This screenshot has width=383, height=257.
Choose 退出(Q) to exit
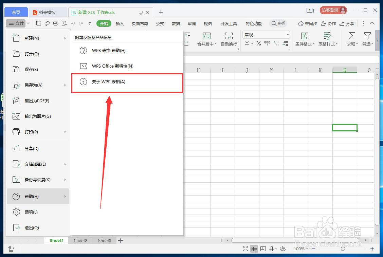pyautogui.click(x=38, y=228)
